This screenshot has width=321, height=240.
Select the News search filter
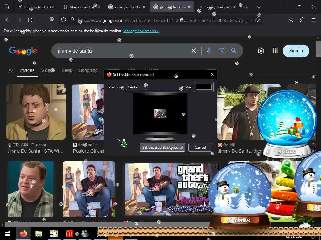[x=67, y=70]
